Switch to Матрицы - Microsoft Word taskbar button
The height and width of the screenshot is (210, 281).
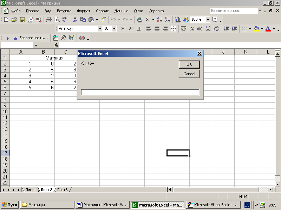(103, 205)
